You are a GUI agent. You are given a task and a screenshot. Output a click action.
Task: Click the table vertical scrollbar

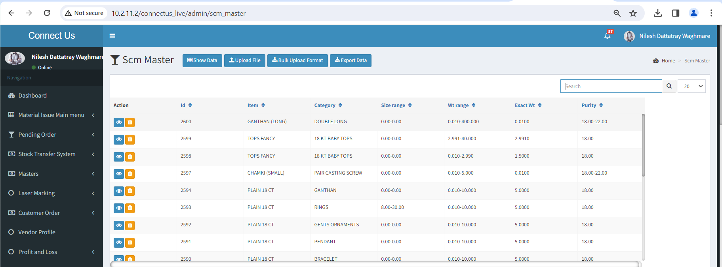(x=643, y=145)
